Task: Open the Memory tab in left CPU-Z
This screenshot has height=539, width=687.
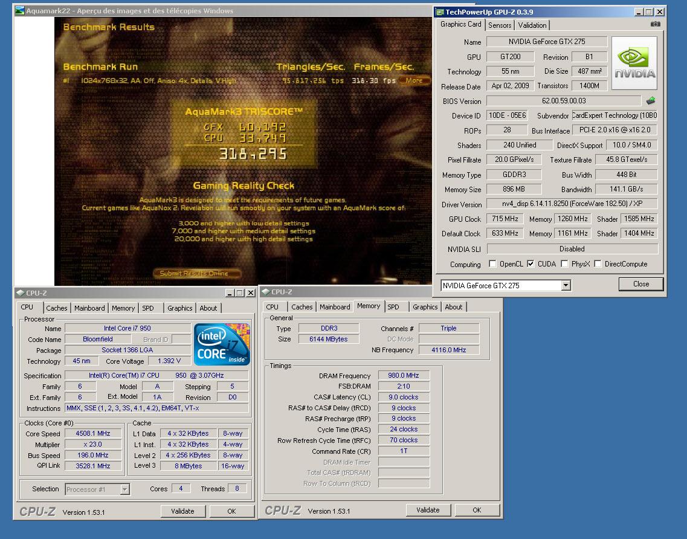Action: (123, 308)
